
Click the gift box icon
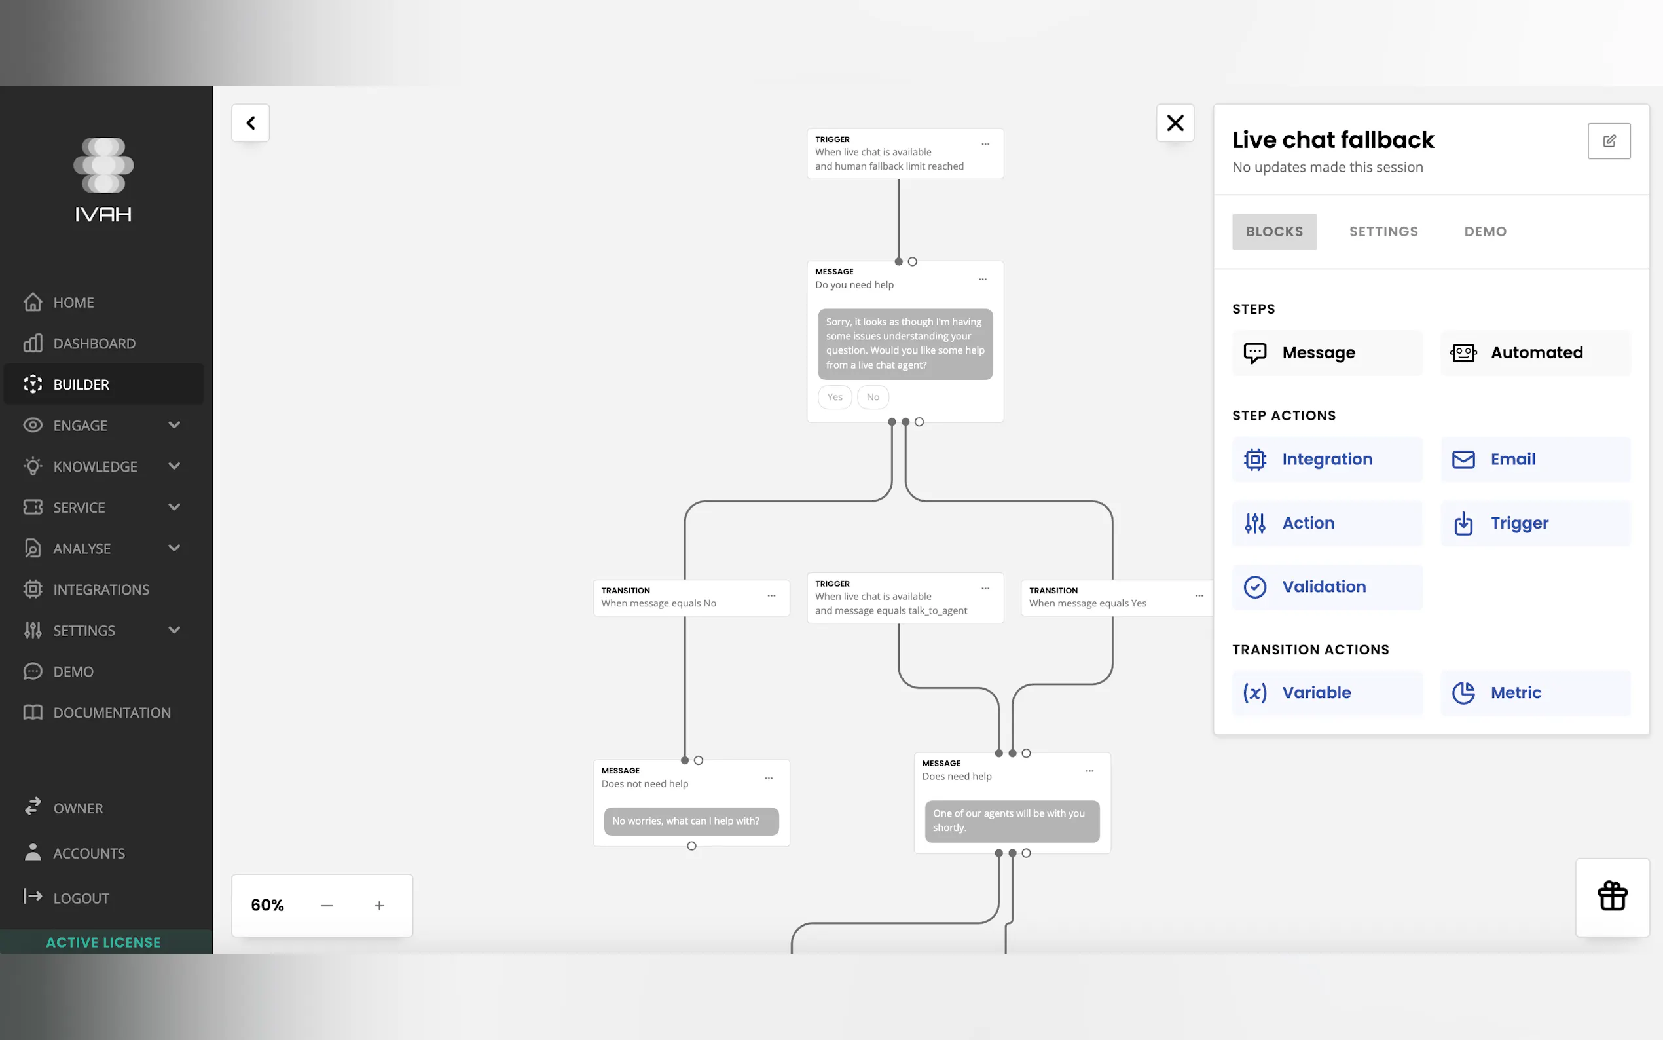coord(1612,896)
